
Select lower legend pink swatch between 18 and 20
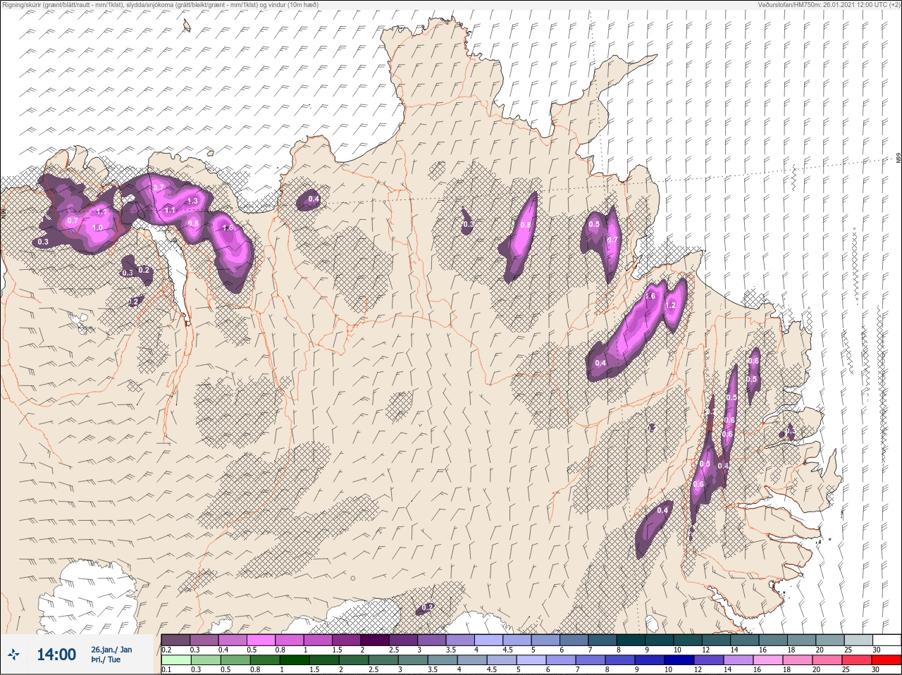pos(798,660)
